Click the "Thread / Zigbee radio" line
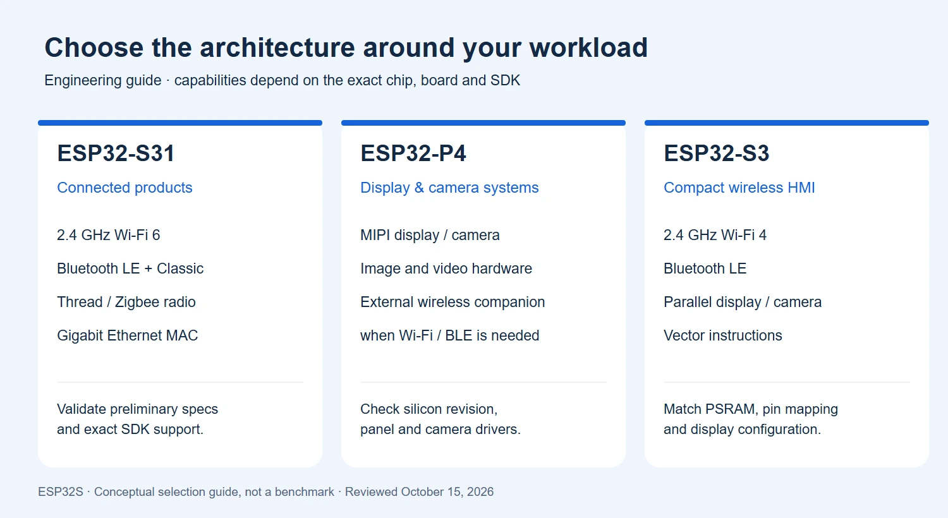 pyautogui.click(x=126, y=302)
